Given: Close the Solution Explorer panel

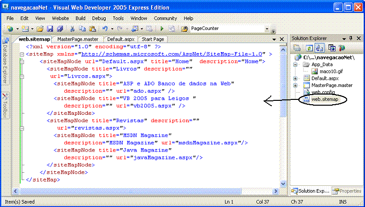Looking at the screenshot, I should 359,38.
